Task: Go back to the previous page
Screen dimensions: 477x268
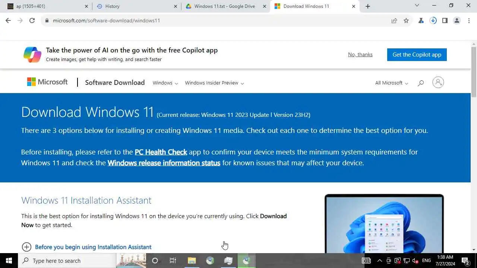Action: pos(8,20)
